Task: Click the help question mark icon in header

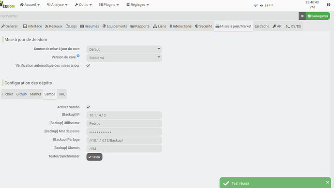Action: coord(328,5)
